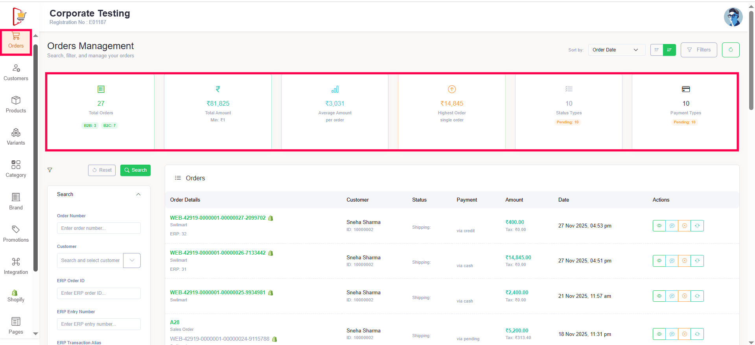Go to the Variants section
755x345 pixels.
16,137
